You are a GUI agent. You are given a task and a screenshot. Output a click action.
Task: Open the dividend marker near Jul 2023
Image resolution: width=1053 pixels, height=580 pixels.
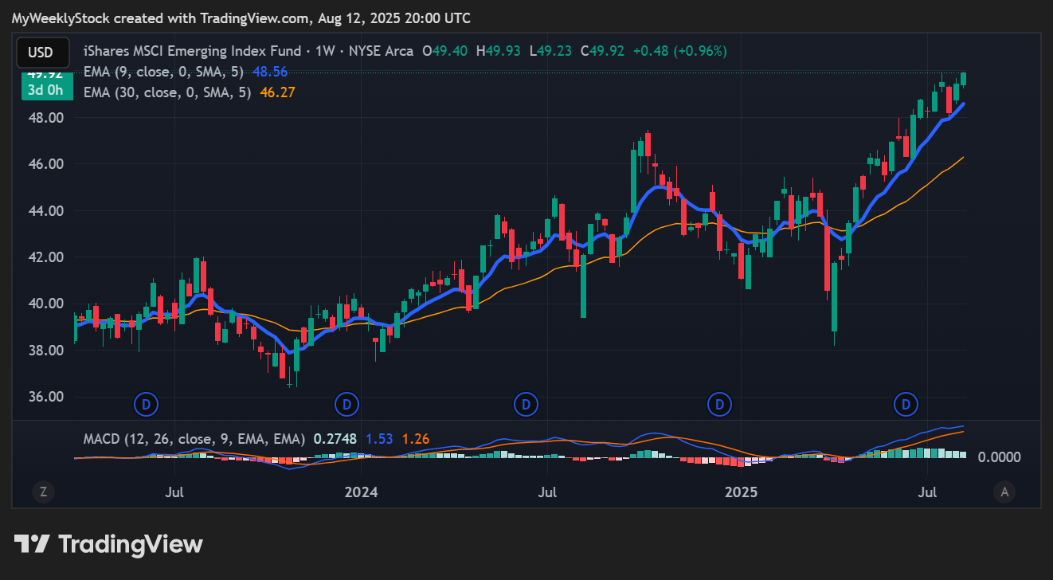146,405
